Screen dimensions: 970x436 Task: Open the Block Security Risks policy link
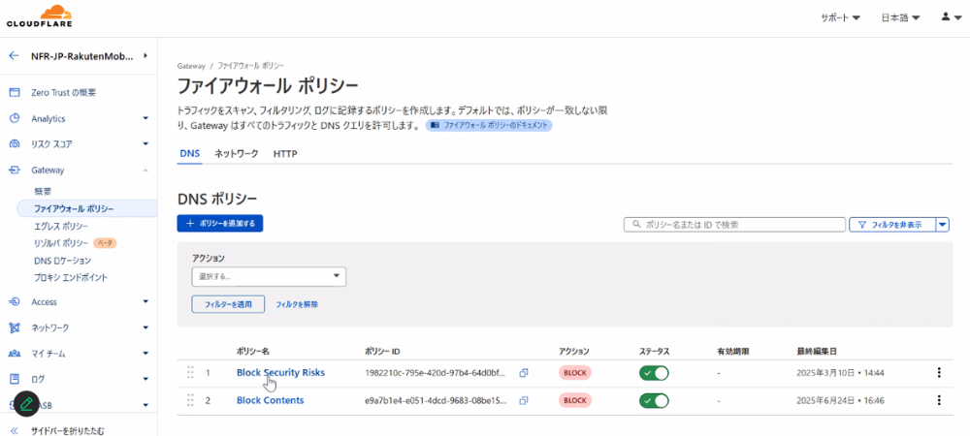[280, 372]
